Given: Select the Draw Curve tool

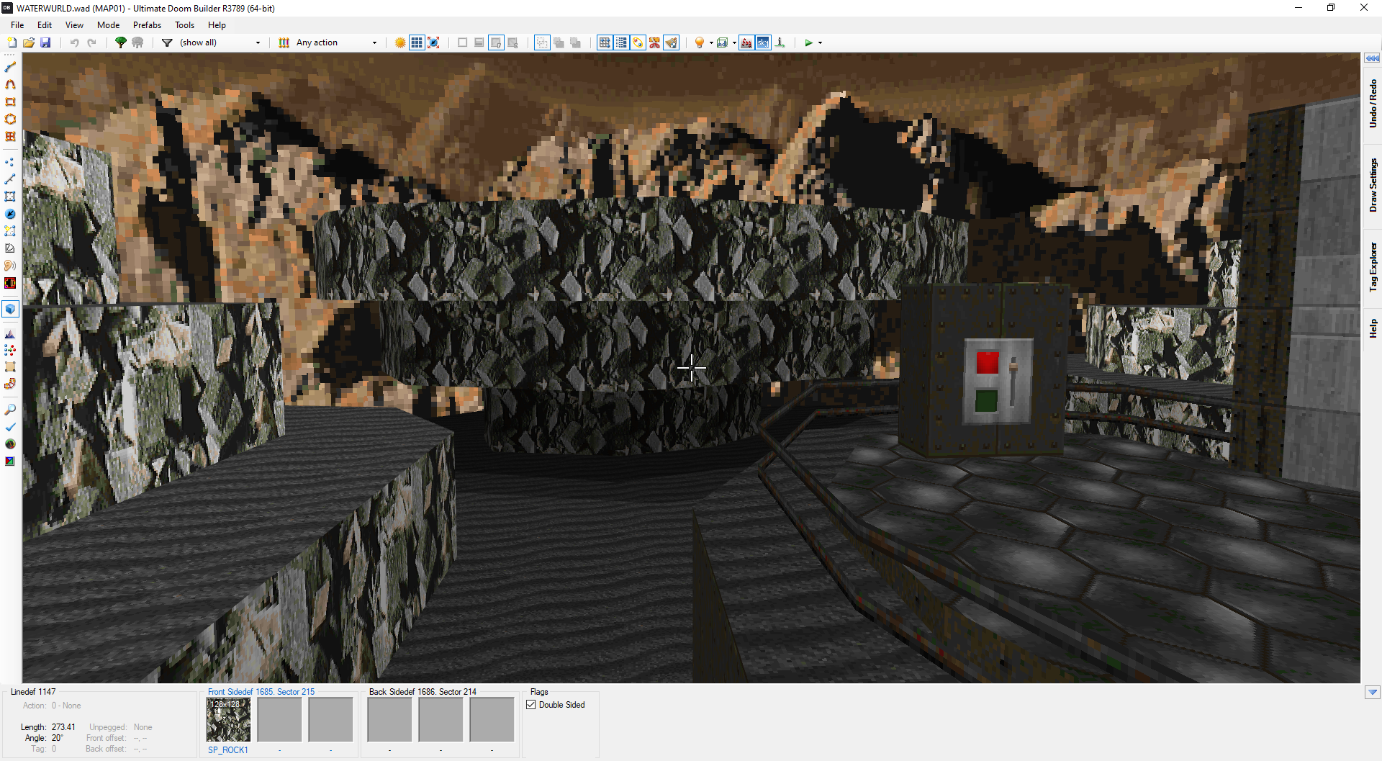Looking at the screenshot, I should (x=10, y=84).
